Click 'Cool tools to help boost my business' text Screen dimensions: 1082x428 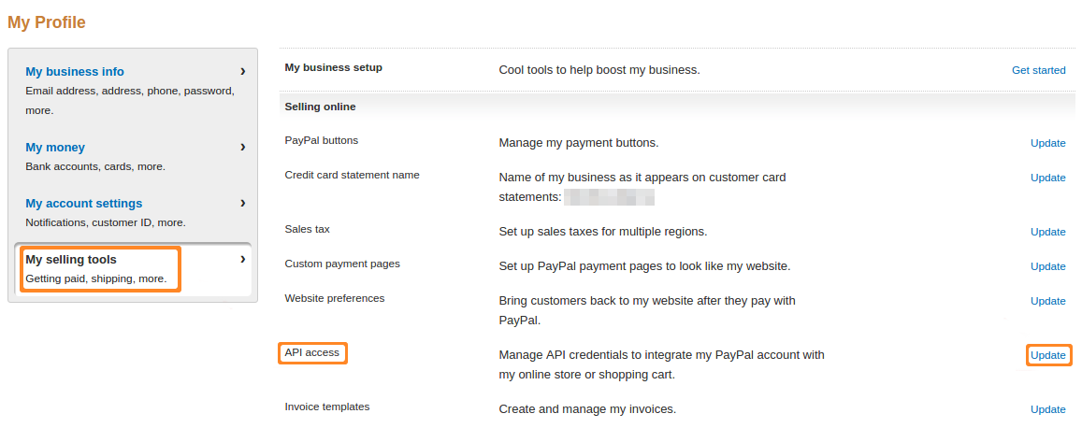point(599,70)
